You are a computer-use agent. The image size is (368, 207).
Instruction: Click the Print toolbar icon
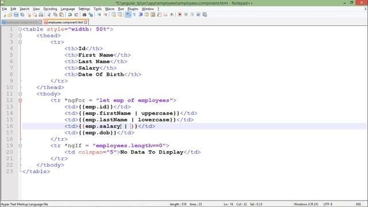point(41,15)
